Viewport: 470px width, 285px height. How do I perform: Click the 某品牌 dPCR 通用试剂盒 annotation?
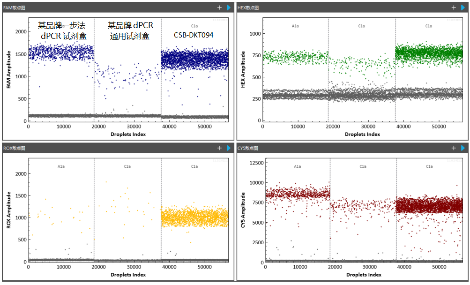pos(130,30)
